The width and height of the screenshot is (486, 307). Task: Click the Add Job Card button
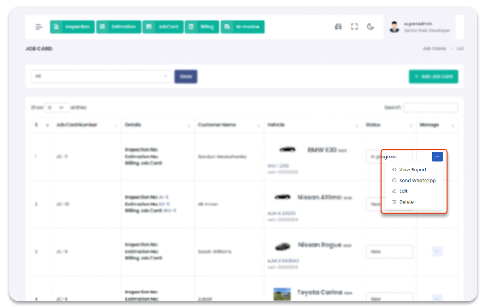[x=433, y=77]
